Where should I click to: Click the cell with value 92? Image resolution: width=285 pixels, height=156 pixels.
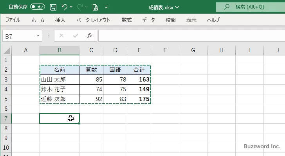click(x=91, y=99)
